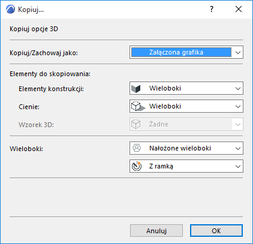The height and width of the screenshot is (244, 253).
Task: Close the Kopiuj dialog window
Action: (x=239, y=9)
